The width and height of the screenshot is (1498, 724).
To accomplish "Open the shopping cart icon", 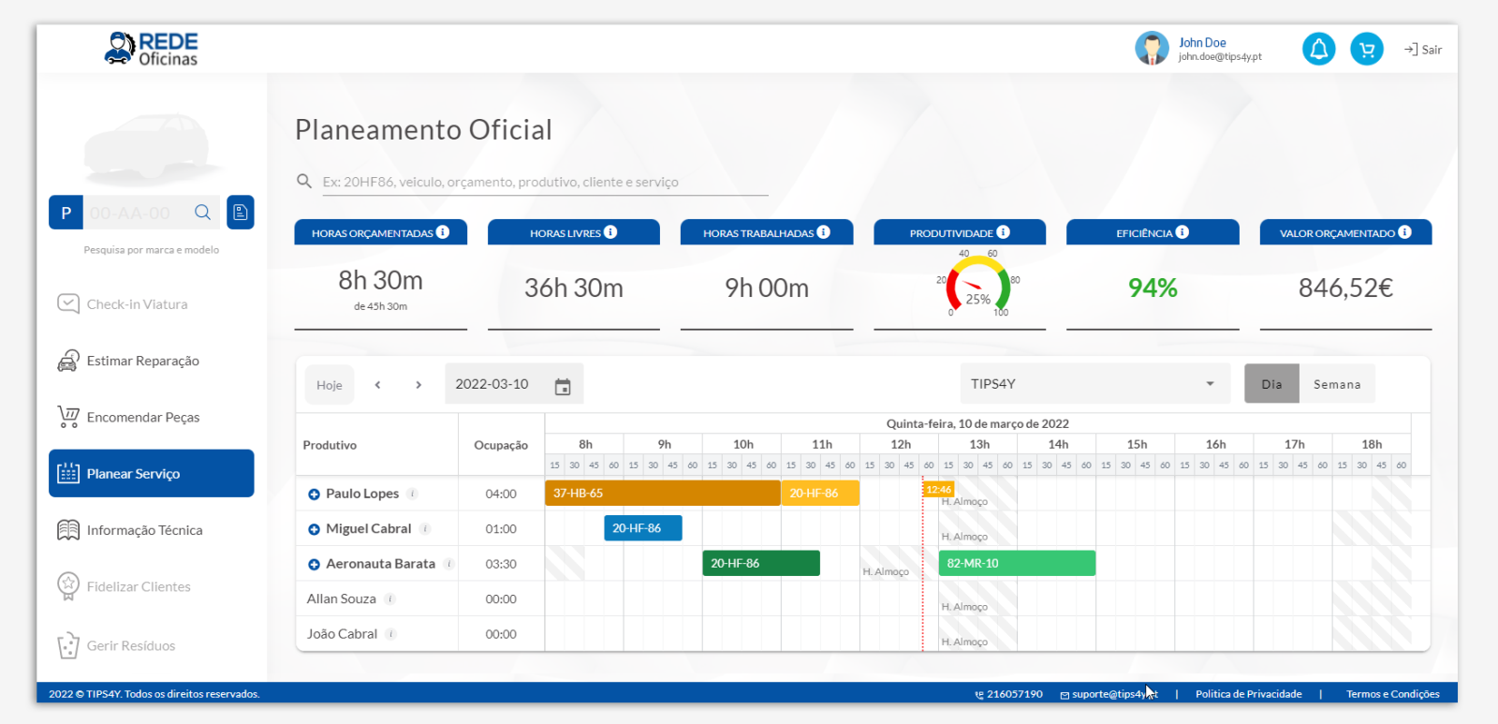I will 1366,49.
